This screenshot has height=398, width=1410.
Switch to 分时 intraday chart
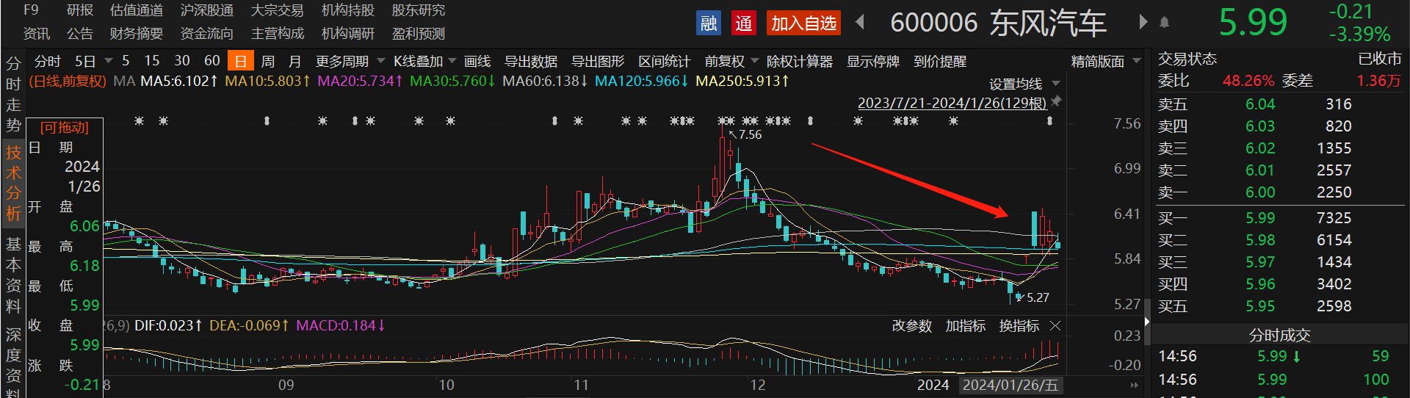coord(48,61)
